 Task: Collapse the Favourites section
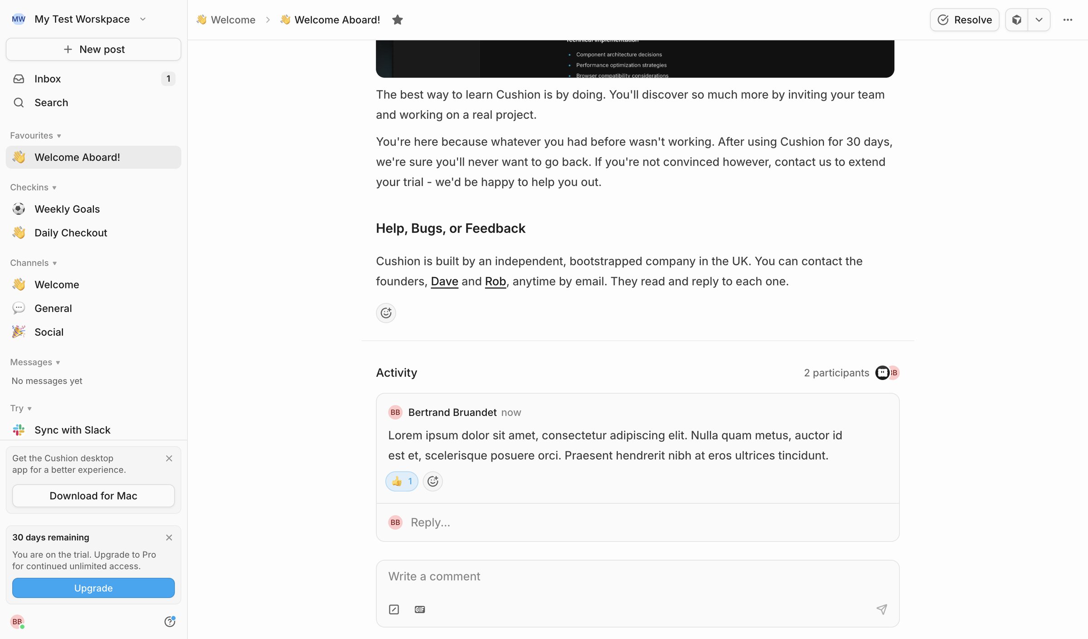point(36,136)
